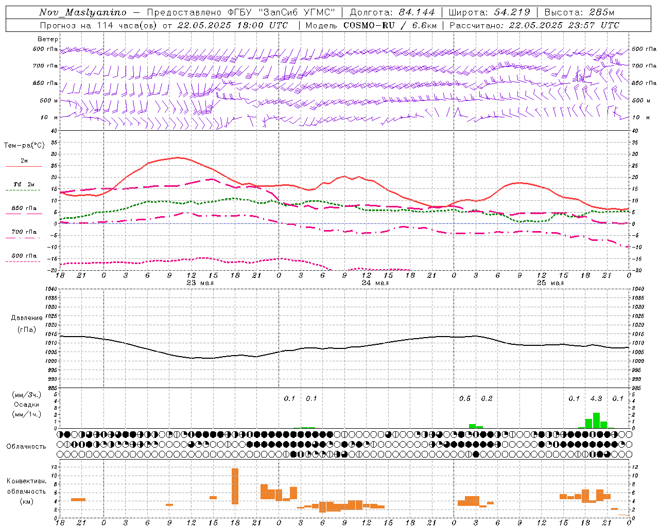The image size is (659, 527).
Task: Click the 23 мая date label
Action: [x=200, y=283]
